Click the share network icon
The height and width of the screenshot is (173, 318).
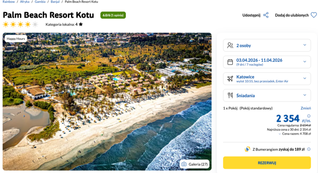coord(266,15)
